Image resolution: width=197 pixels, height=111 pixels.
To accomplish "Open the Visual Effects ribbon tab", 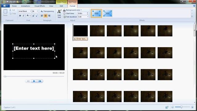I will pyautogui.click(x=40, y=6).
